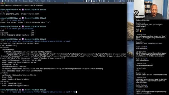169x95 pixels.
Task: Click 'trigger-deploy.yaml' in the ls output
Action: tap(30, 14)
